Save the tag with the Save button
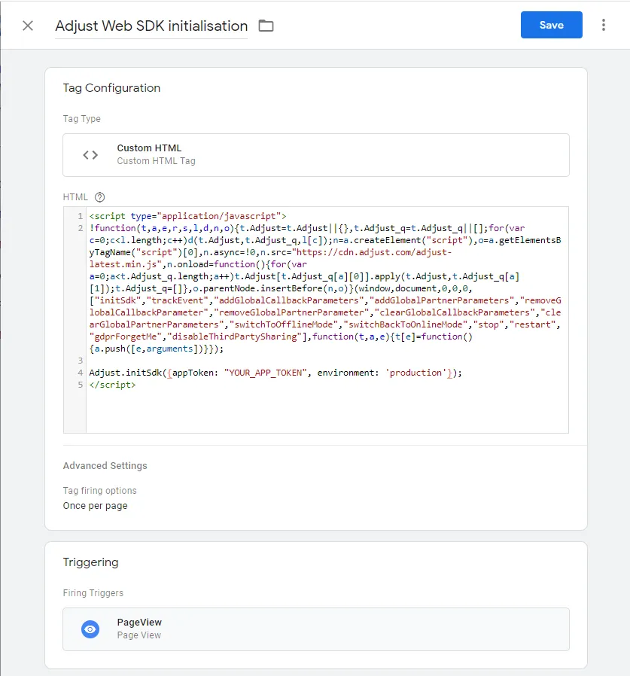Screen dimensions: 630x676 coord(552,25)
